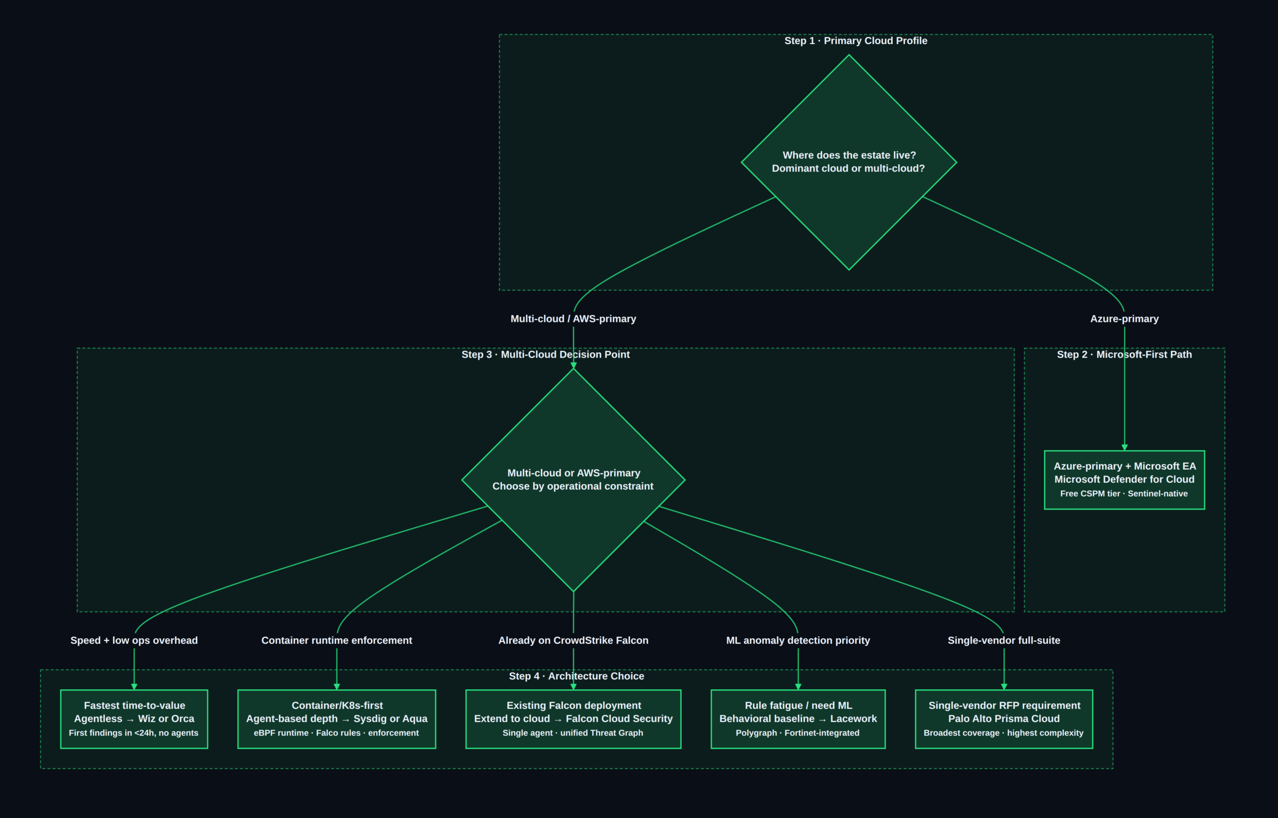This screenshot has height=818, width=1278.
Task: Click the 'Single-vendor full-suite' label
Action: [1004, 641]
